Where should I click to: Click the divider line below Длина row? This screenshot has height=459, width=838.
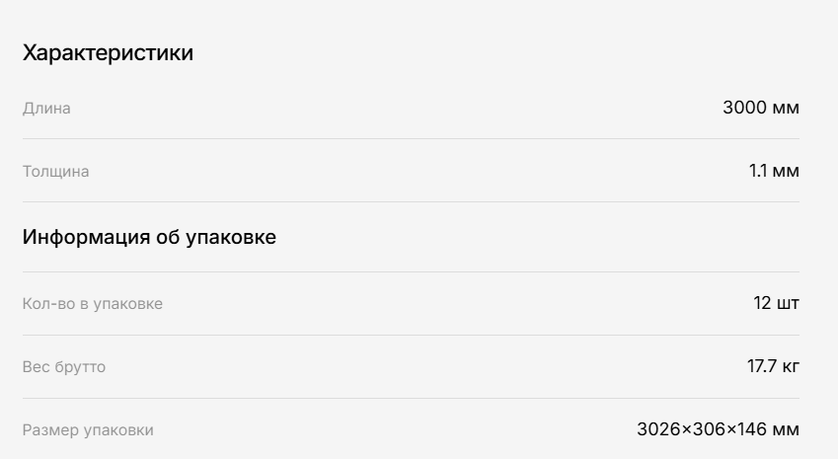[x=411, y=139]
